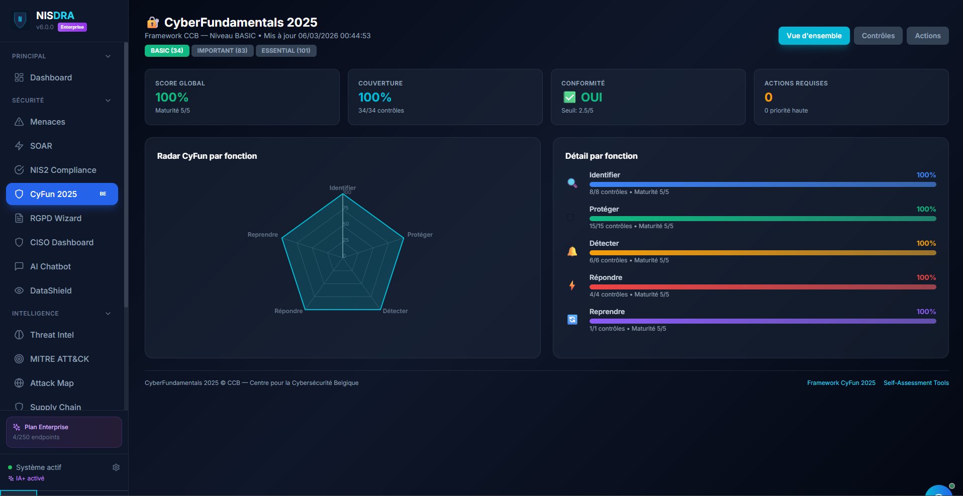Click the "Protéger" radar axis label
The width and height of the screenshot is (963, 496).
pos(420,235)
